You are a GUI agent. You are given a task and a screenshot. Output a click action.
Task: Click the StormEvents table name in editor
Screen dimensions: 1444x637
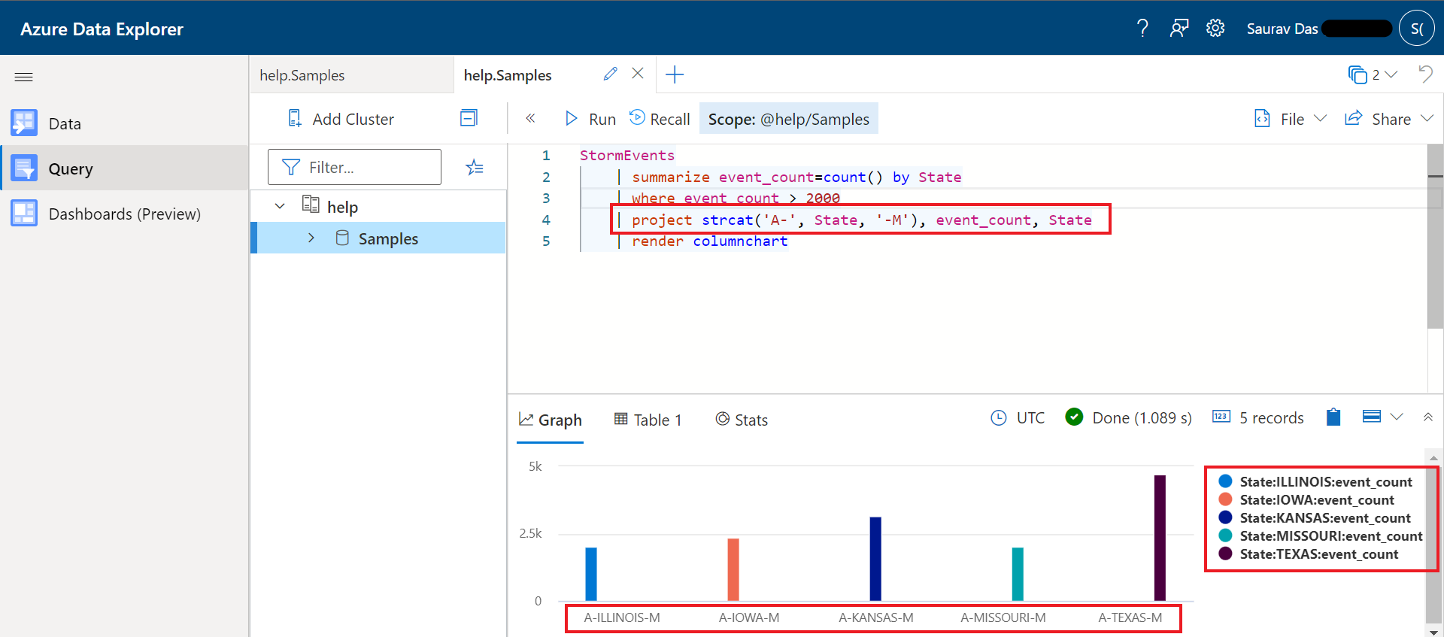pos(627,156)
